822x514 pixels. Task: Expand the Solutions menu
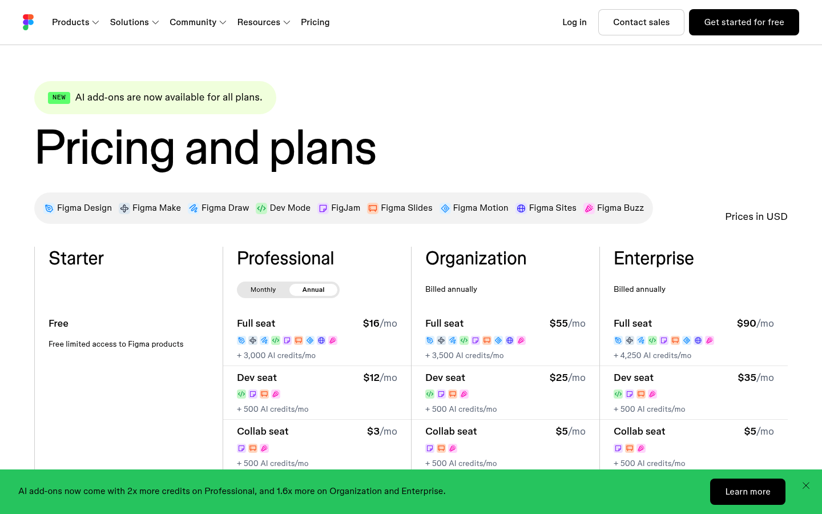point(134,22)
